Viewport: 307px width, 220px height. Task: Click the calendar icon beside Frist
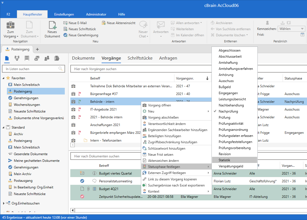pyautogui.click(x=302, y=35)
